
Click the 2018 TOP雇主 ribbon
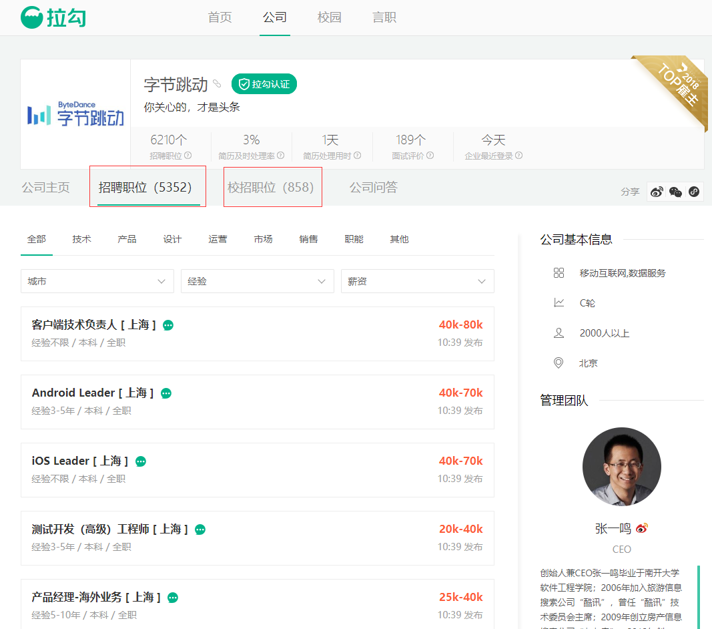tap(678, 89)
